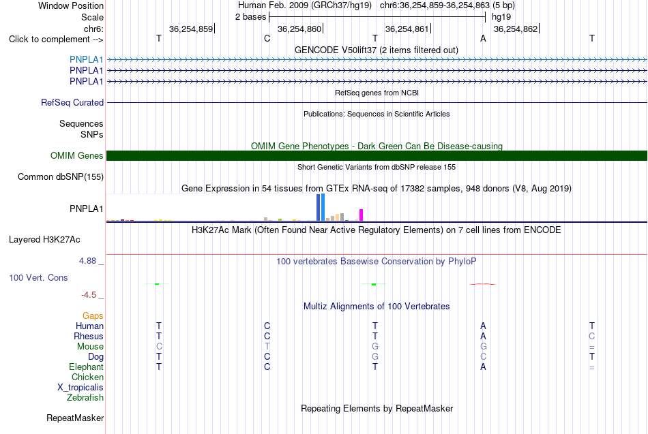The image size is (648, 434).
Task: Click the red PhyloP conservation mark
Action: click(x=483, y=284)
